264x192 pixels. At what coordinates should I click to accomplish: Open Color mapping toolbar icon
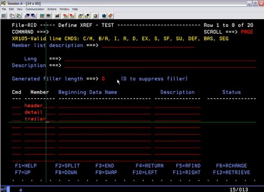point(48,16)
